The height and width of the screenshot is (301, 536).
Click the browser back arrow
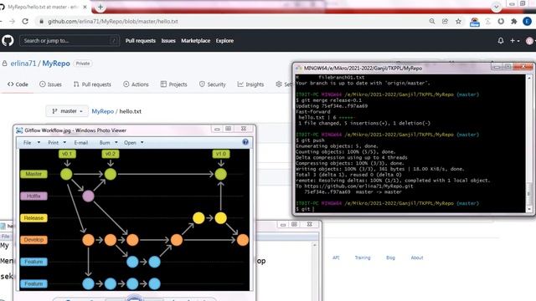coord(1,21)
